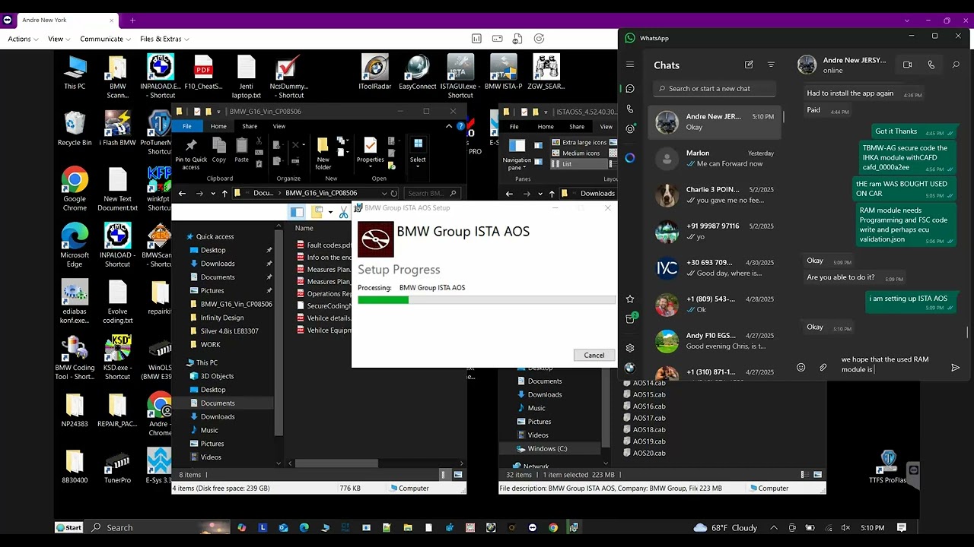Screen dimensions: 974x547
Task: Cancel the BMW Group ISTA AOS setup
Action: 594,355
